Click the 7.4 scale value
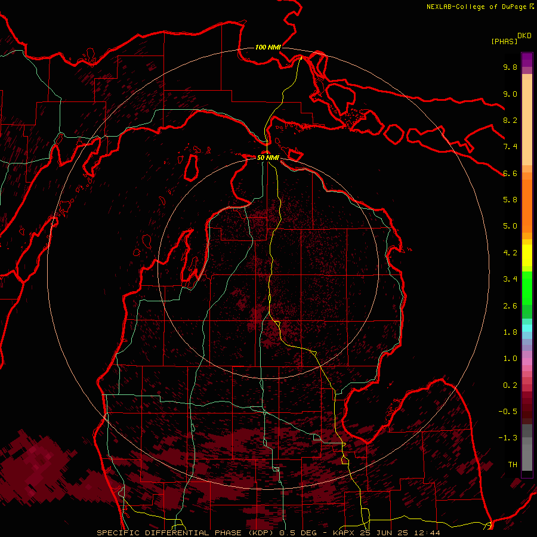 (510, 147)
